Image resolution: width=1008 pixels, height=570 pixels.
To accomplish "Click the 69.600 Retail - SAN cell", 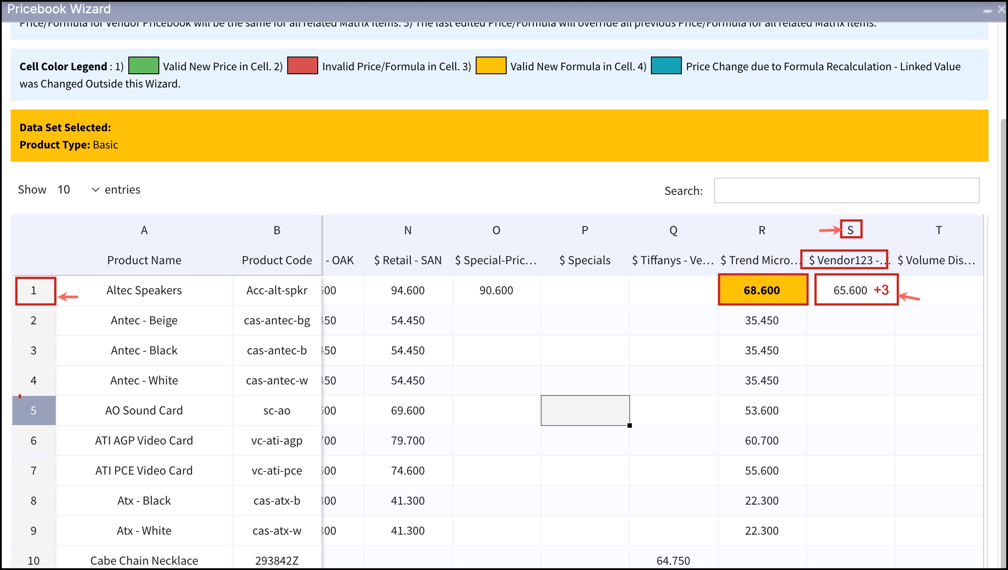I will [408, 411].
